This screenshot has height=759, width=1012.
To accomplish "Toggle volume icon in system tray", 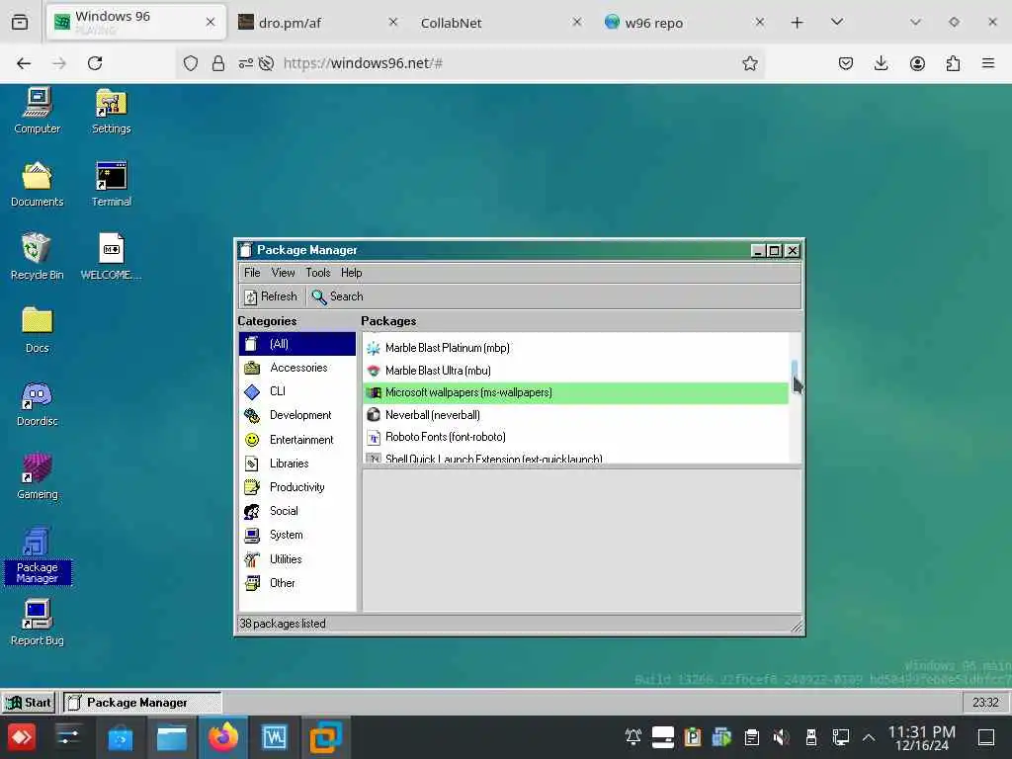I will click(x=781, y=737).
